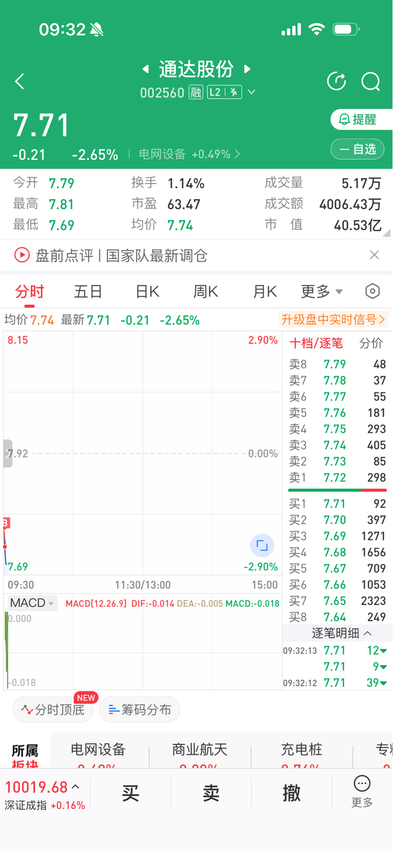Go to the next stock arrow
The height and width of the screenshot is (851, 393).
click(247, 69)
